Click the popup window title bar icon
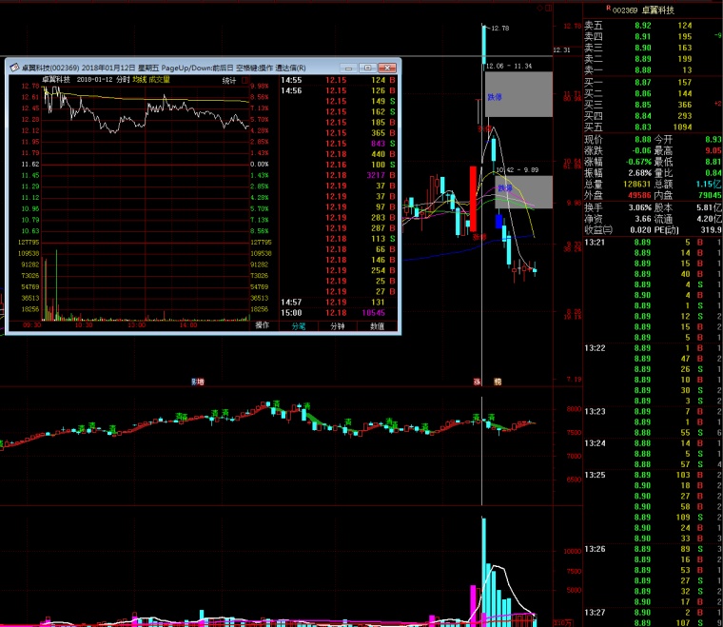The image size is (723, 627). coord(14,68)
